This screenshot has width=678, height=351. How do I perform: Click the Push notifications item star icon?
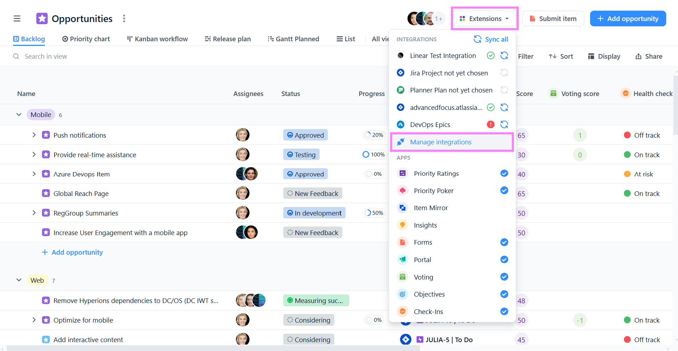[x=46, y=135]
